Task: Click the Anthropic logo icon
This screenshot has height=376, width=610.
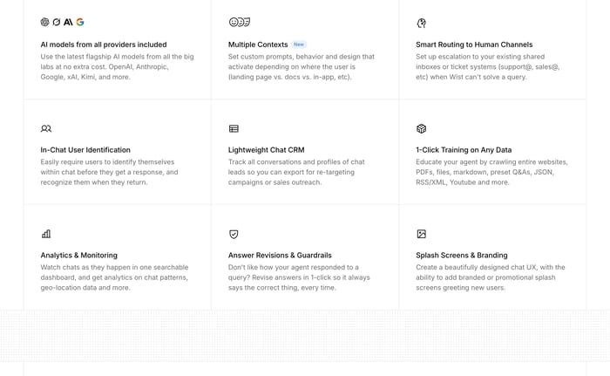Action: click(x=68, y=22)
